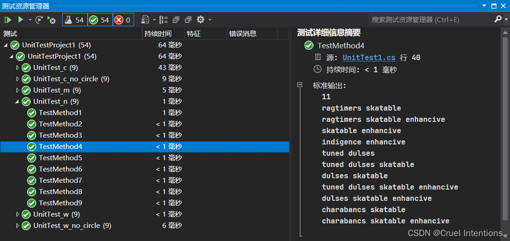
Task: Click the run failed tests icon
Action: (x=51, y=20)
